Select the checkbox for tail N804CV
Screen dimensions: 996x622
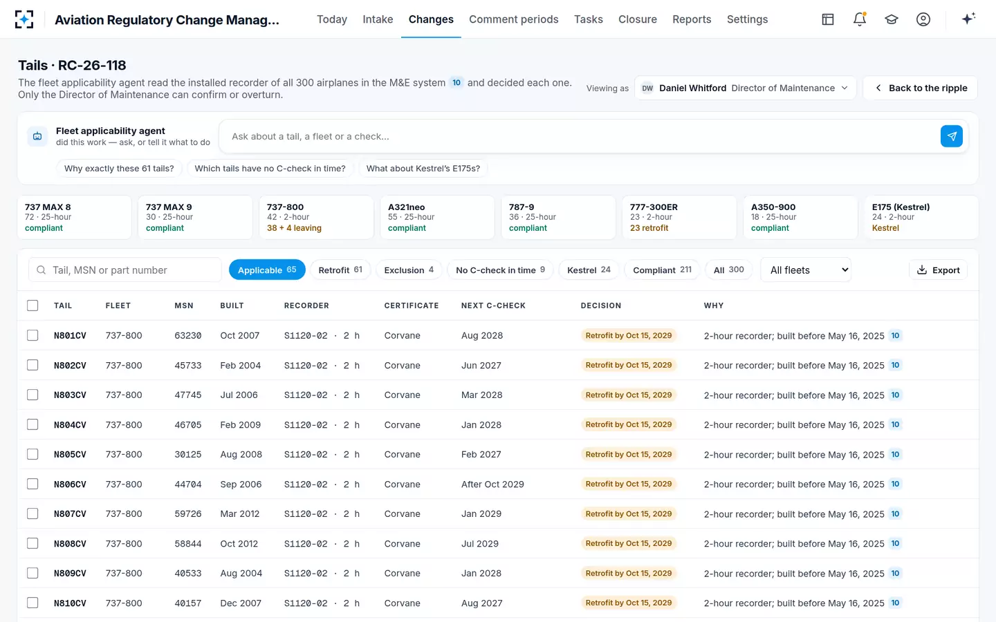pos(33,424)
